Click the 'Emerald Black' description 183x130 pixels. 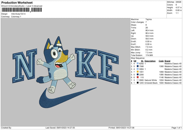(x=151, y=83)
